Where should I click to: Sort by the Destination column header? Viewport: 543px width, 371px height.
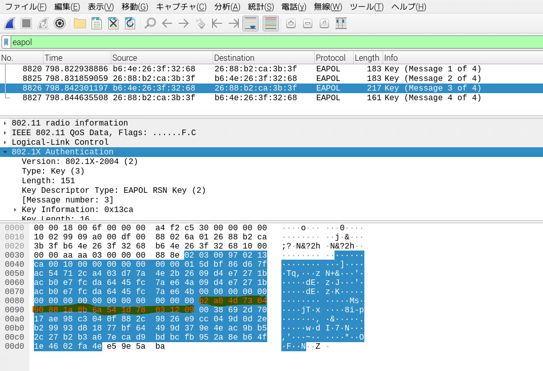(x=264, y=58)
